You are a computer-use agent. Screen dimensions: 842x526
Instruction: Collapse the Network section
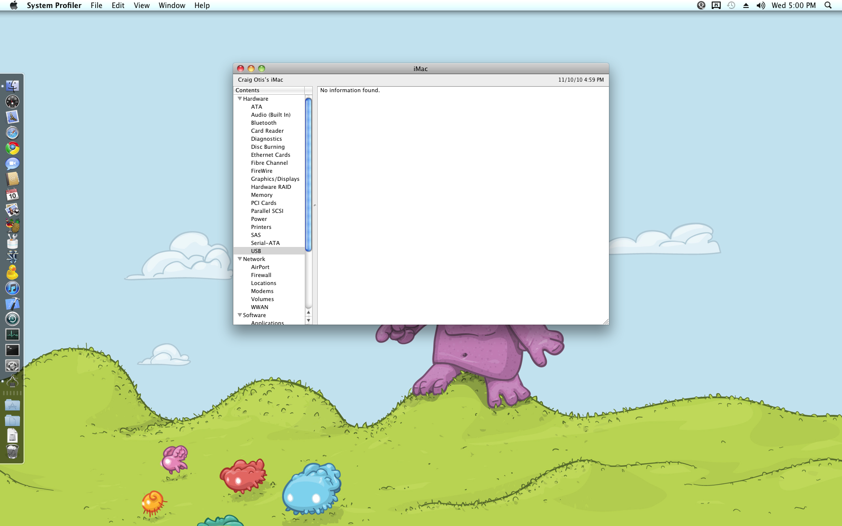click(x=240, y=259)
